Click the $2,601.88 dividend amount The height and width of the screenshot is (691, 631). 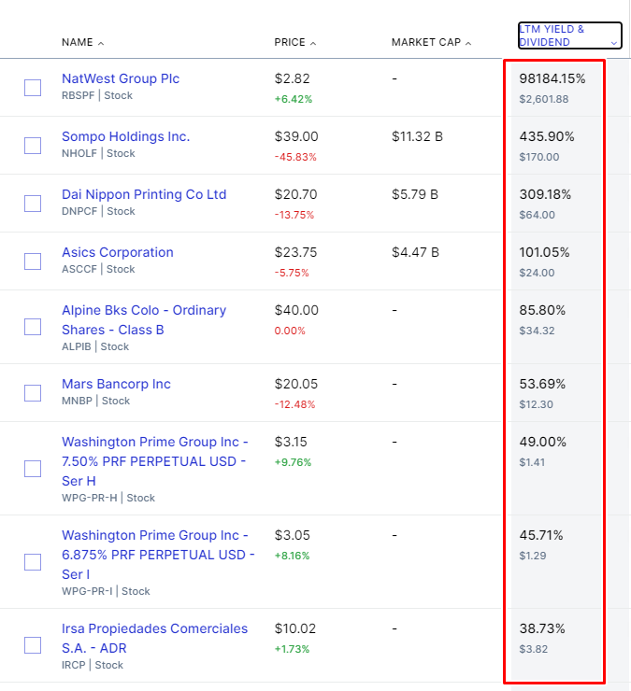[x=544, y=99]
